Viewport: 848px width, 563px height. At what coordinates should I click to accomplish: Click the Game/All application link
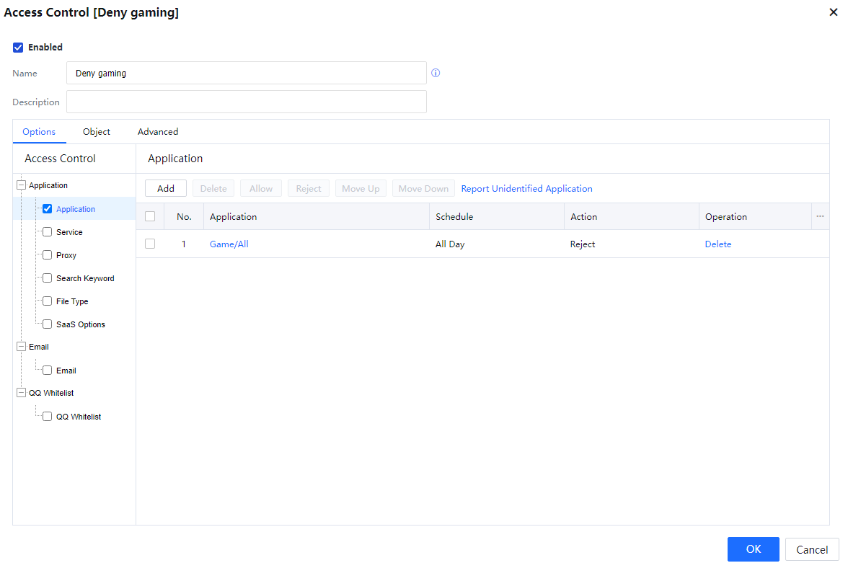(x=229, y=244)
